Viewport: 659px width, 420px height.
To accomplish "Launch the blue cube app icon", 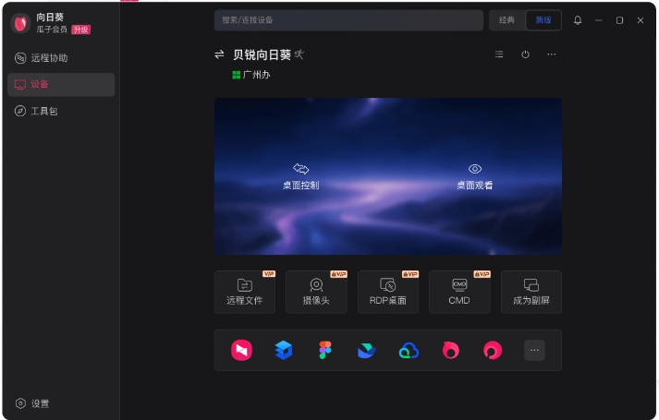I will point(283,351).
